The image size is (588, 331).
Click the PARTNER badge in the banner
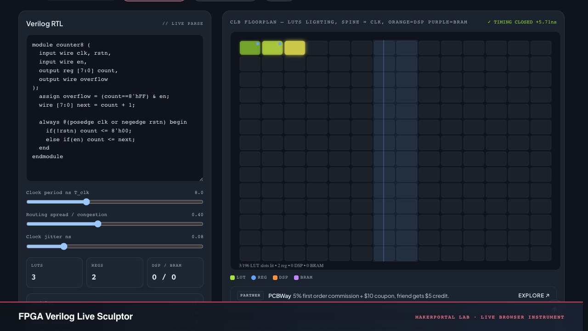pos(250,296)
